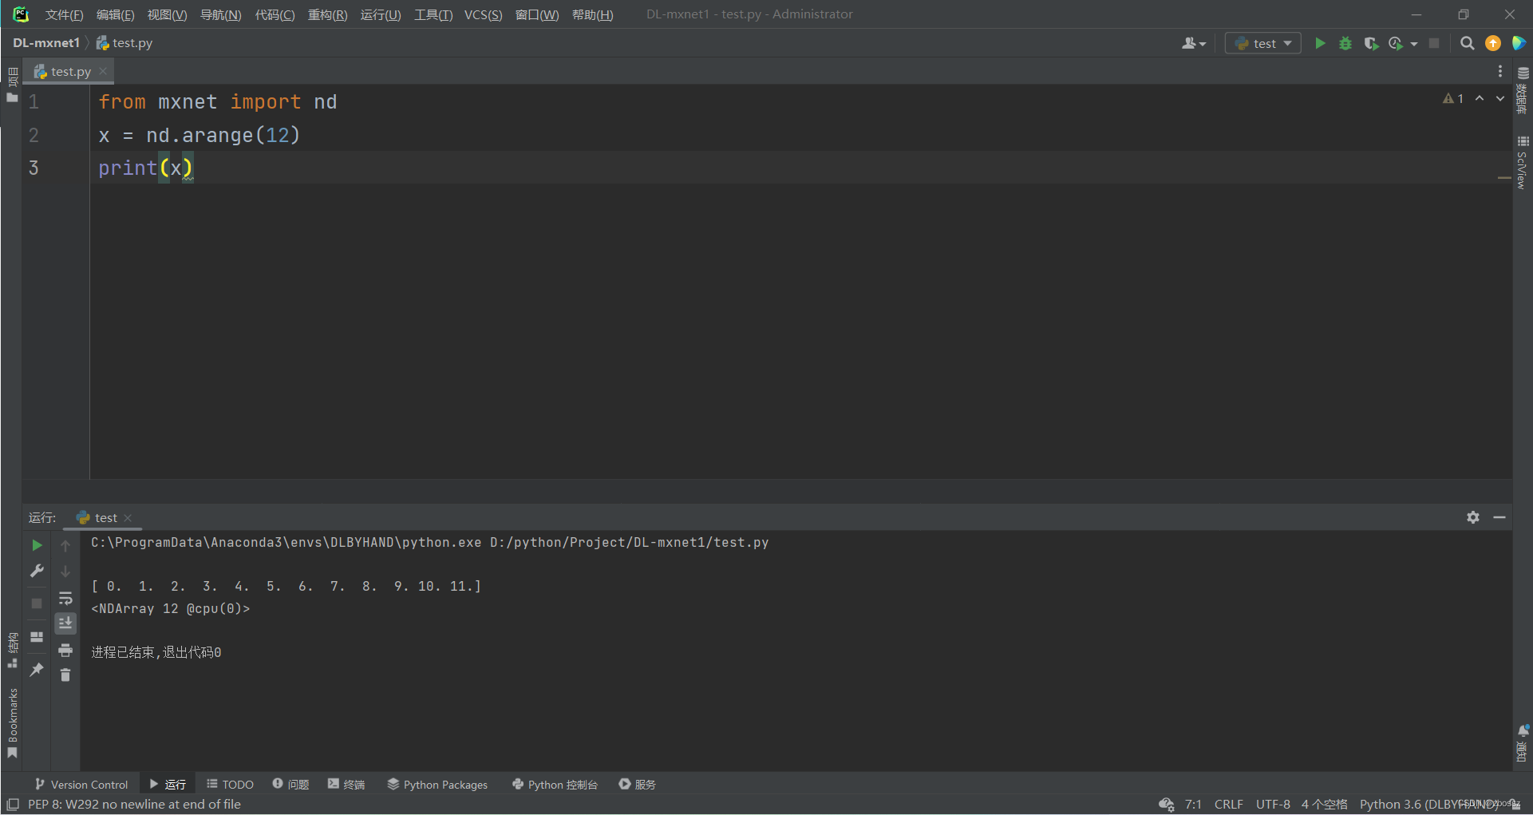Open the 问题 (Problems) tool window
1533x815 pixels.
pos(290,785)
